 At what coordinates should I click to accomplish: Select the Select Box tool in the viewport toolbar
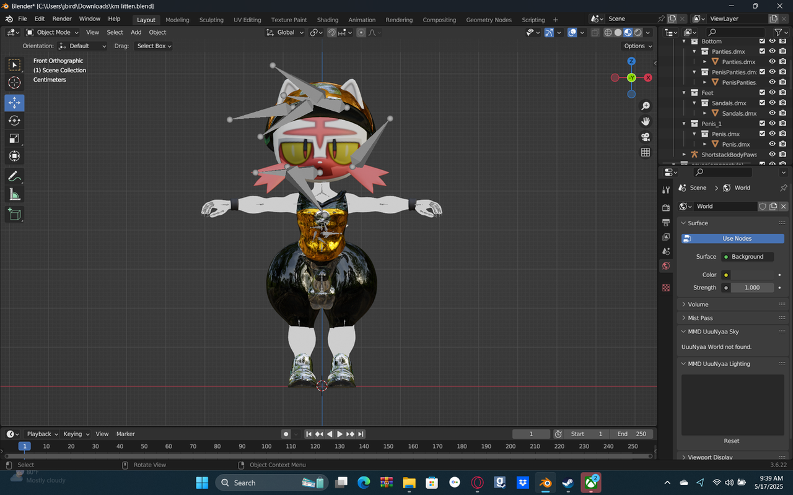(14, 64)
